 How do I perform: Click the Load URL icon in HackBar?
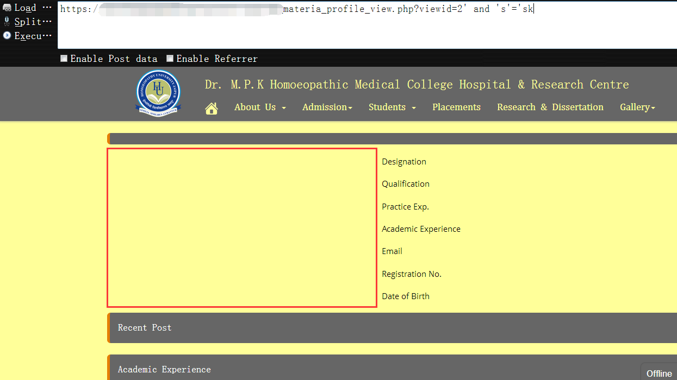click(8, 8)
